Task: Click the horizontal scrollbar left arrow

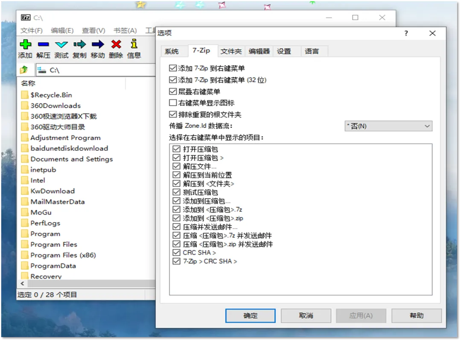Action: click(x=23, y=284)
